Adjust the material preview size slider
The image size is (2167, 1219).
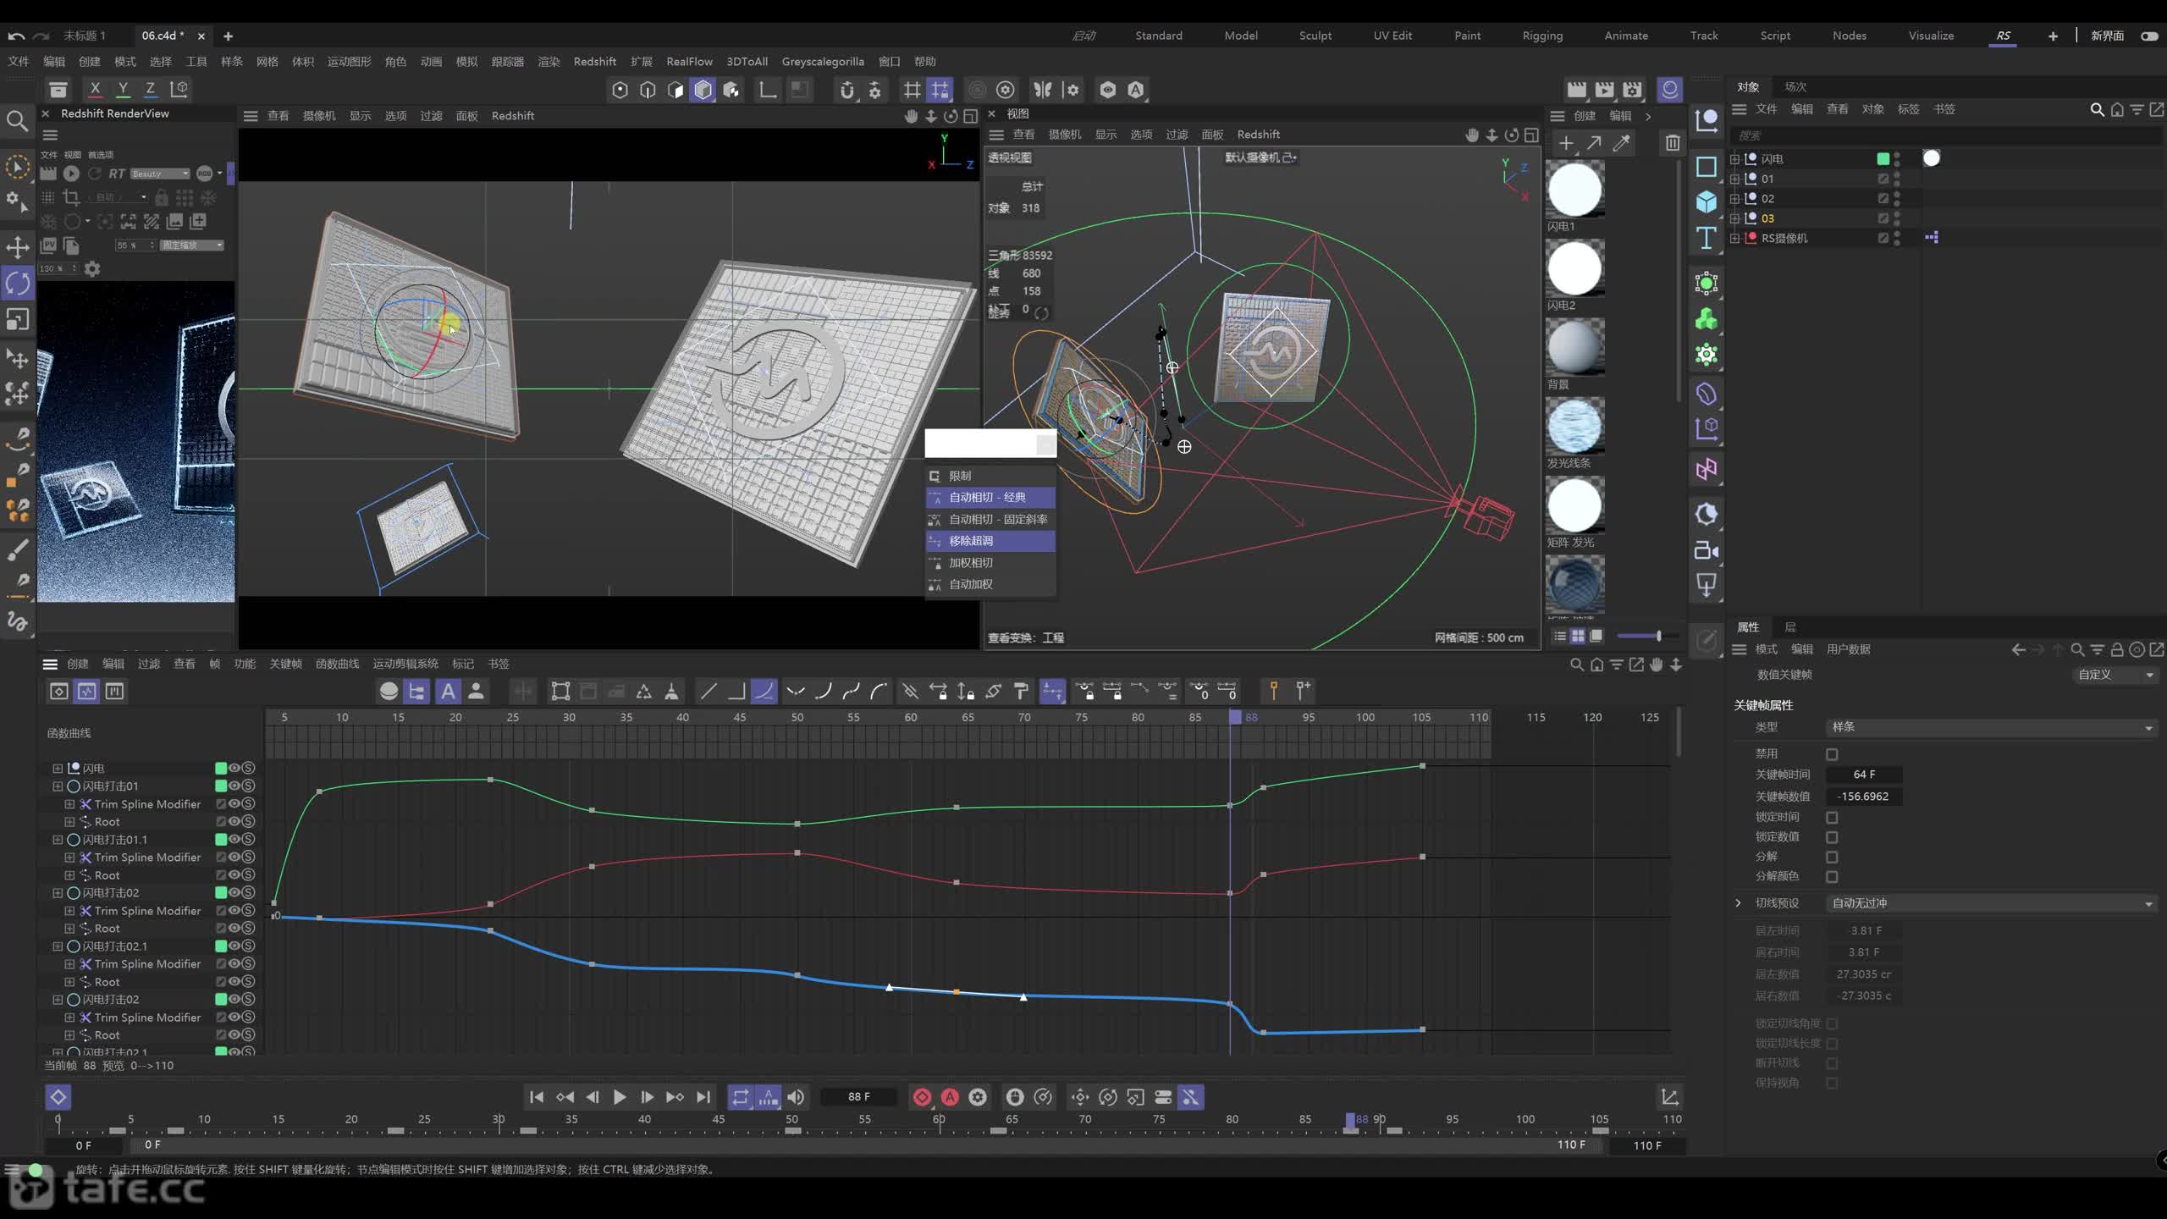click(1640, 636)
